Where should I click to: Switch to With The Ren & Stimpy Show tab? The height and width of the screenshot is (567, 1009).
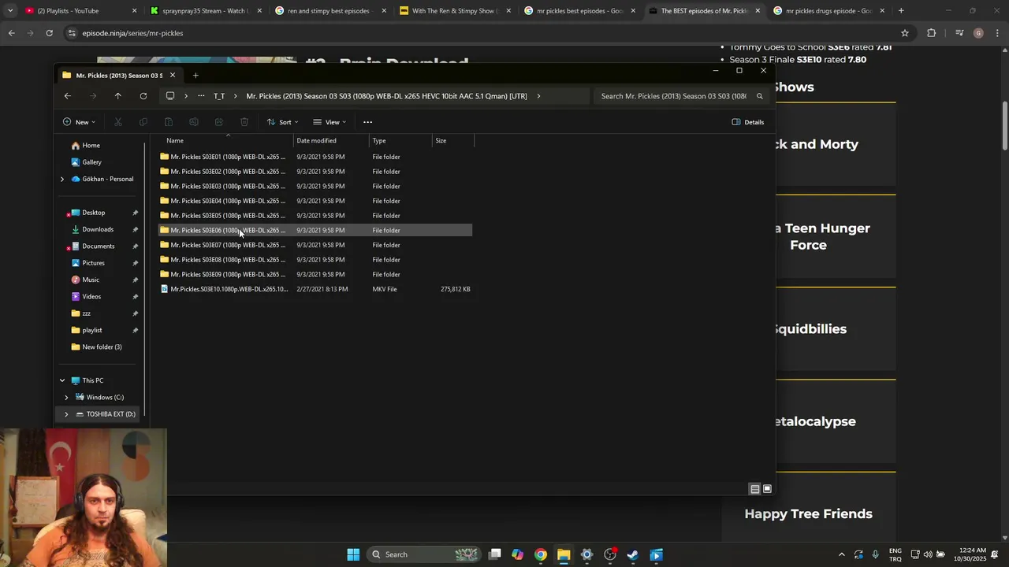pos(456,11)
